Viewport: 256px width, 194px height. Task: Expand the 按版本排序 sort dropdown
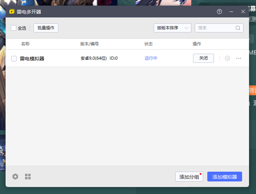click(x=173, y=28)
